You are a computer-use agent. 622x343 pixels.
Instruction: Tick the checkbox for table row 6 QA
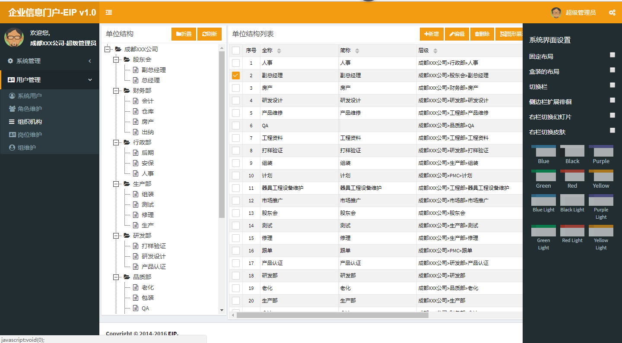coord(236,126)
